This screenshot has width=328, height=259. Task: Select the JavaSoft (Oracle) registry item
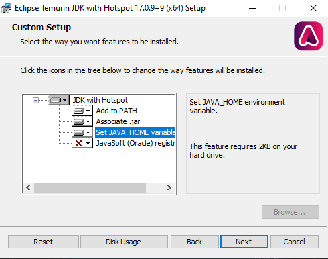pyautogui.click(x=135, y=143)
